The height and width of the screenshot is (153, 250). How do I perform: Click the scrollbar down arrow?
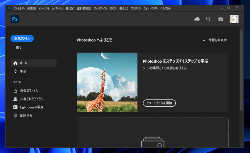(x=241, y=144)
